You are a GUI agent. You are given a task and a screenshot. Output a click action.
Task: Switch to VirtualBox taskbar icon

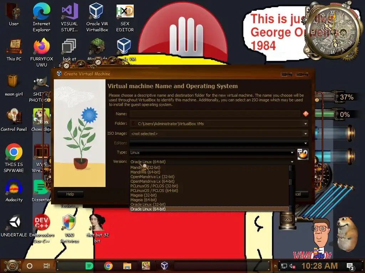click(165, 266)
